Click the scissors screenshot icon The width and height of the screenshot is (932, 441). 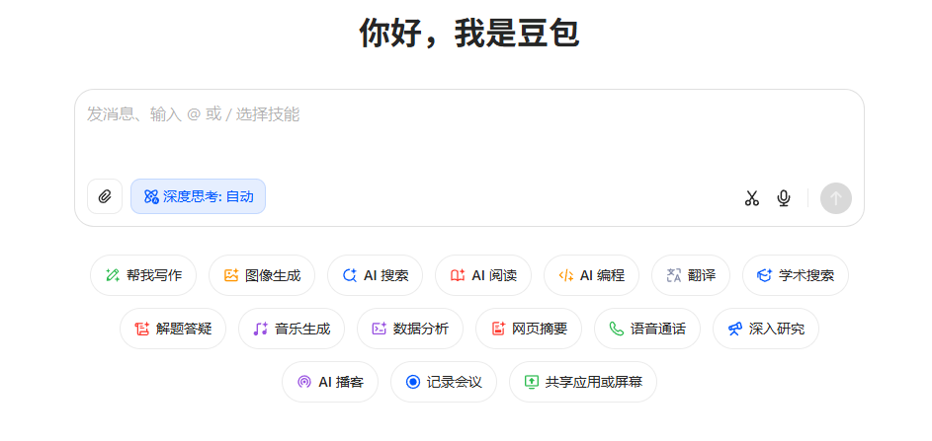(752, 198)
